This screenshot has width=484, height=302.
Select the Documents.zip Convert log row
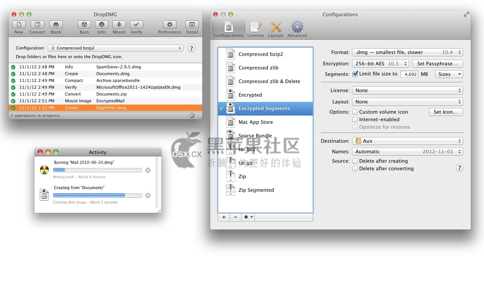(x=105, y=94)
